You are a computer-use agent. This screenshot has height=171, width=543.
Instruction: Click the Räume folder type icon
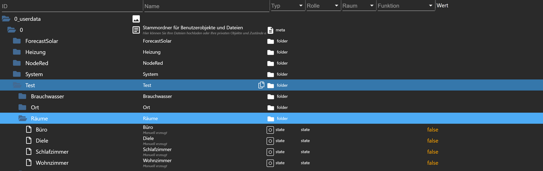coord(271,119)
